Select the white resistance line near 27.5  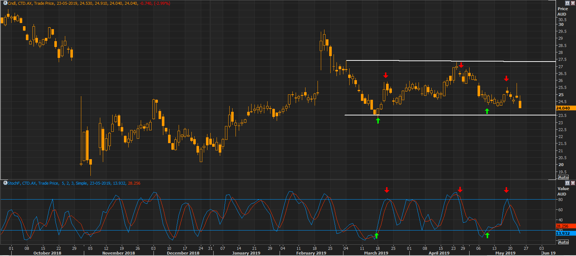point(451,61)
